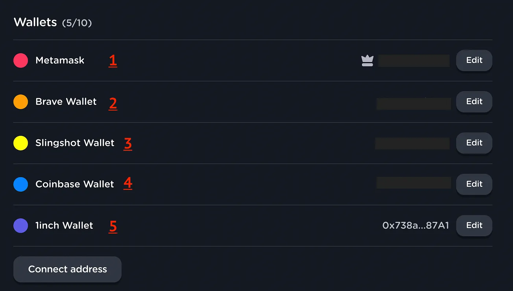Click the hidden Metamask address field

(414, 61)
